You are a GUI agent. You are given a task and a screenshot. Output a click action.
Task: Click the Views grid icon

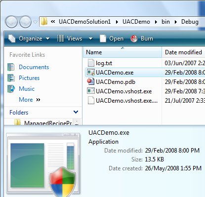pos(60,39)
